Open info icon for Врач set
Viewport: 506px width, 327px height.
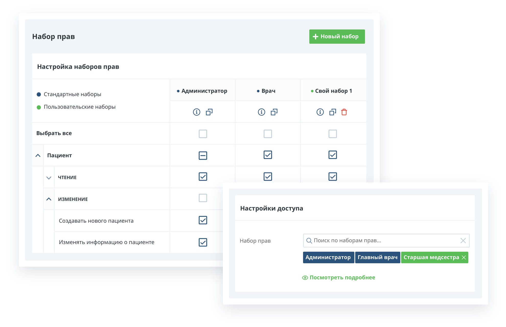261,112
